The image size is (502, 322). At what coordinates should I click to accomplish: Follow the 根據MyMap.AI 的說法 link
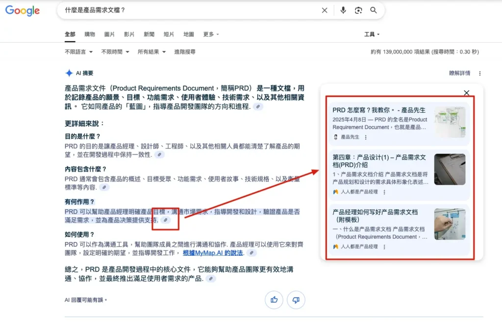click(213, 253)
